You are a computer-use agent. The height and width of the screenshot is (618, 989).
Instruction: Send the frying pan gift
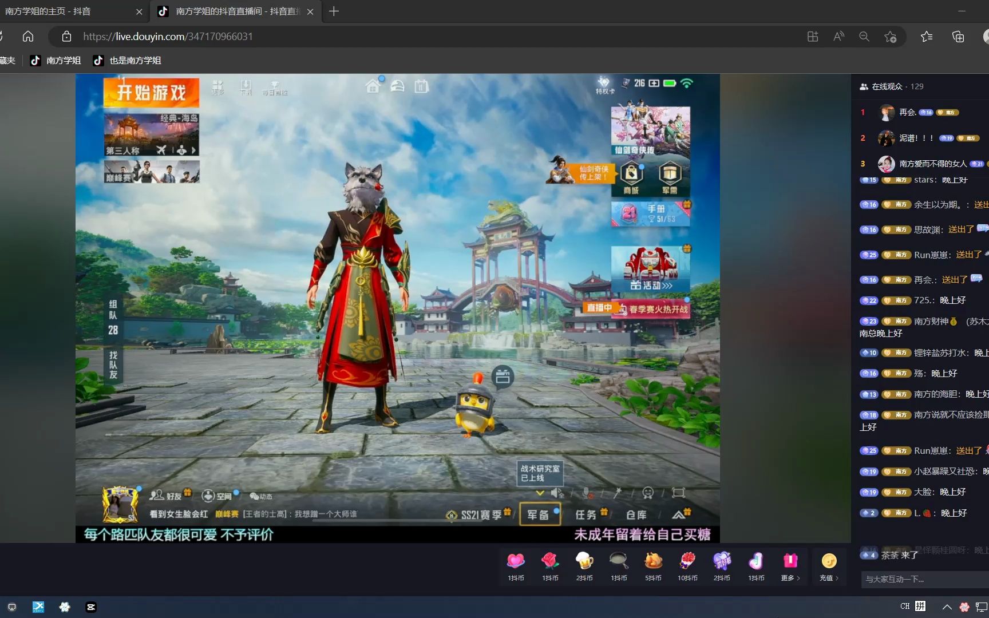point(619,566)
